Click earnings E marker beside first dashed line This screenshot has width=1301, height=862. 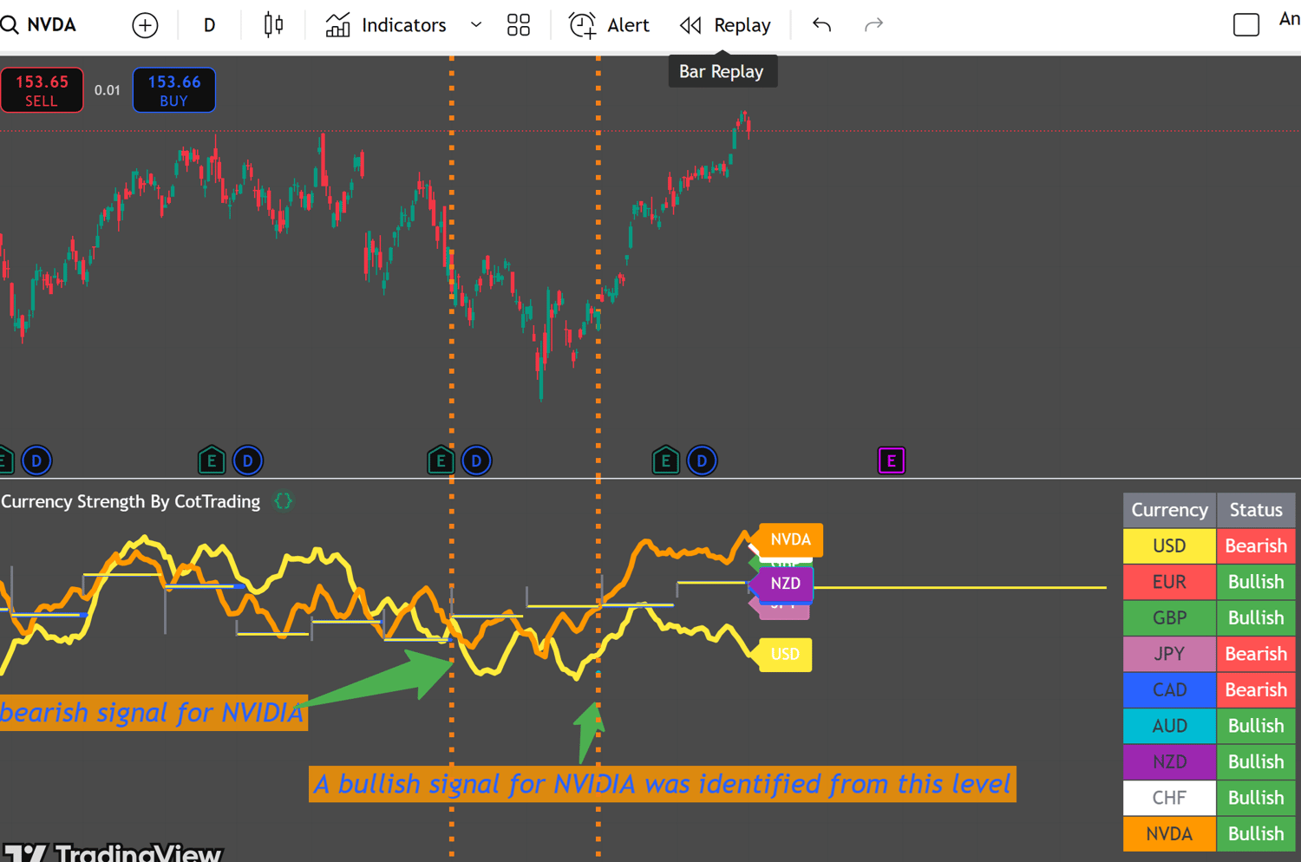(x=441, y=460)
